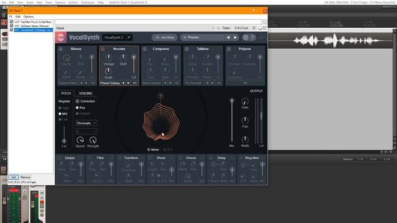This screenshot has width=397, height=223.
Task: Open Options menu in FX window
Action: (x=29, y=17)
